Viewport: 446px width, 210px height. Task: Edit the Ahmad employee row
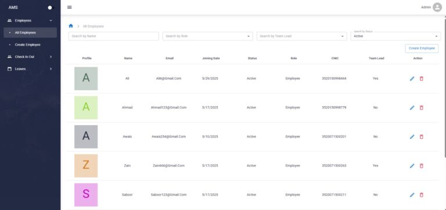coord(412,108)
